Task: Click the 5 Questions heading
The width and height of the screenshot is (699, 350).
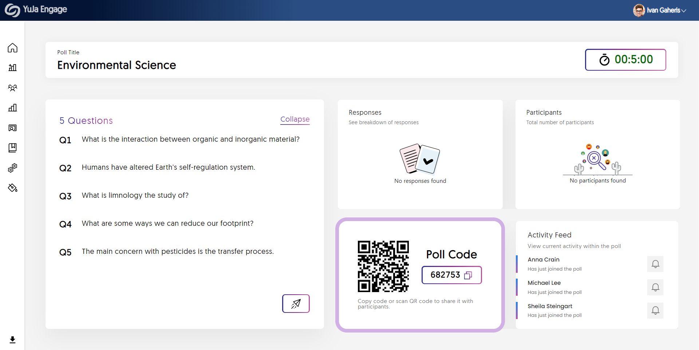Action: click(x=86, y=121)
